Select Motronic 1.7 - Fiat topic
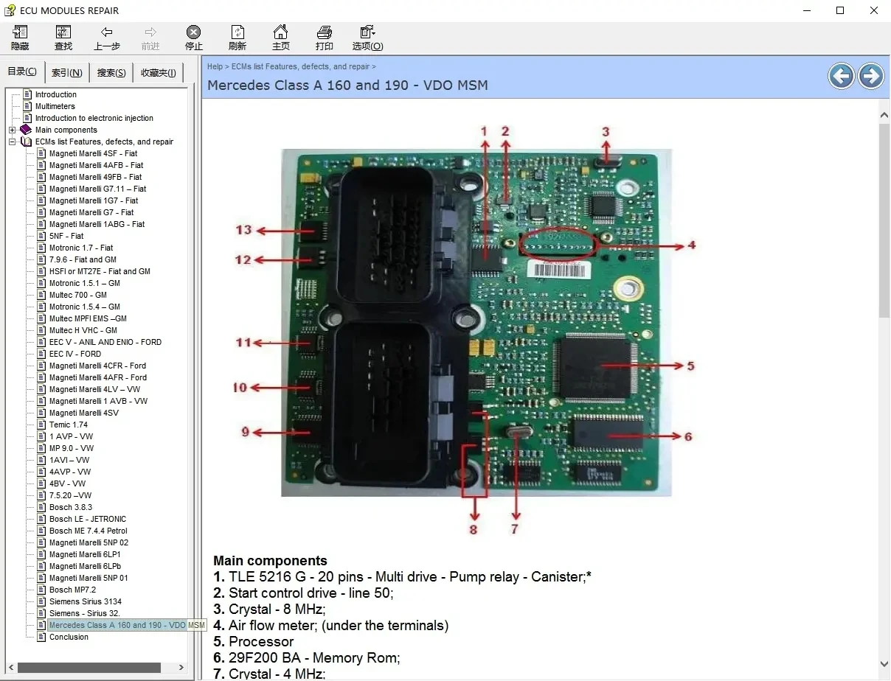This screenshot has height=681, width=891. pos(81,248)
